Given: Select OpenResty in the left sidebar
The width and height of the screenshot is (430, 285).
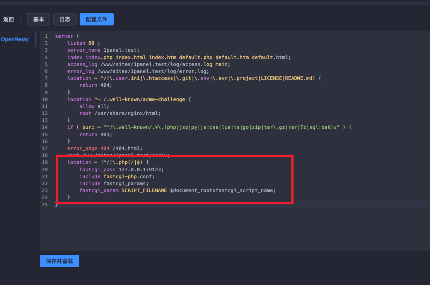Looking at the screenshot, I should point(15,39).
